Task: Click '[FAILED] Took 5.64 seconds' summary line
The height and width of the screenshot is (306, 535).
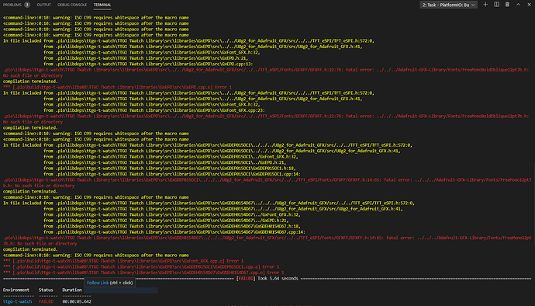Action: [267, 279]
